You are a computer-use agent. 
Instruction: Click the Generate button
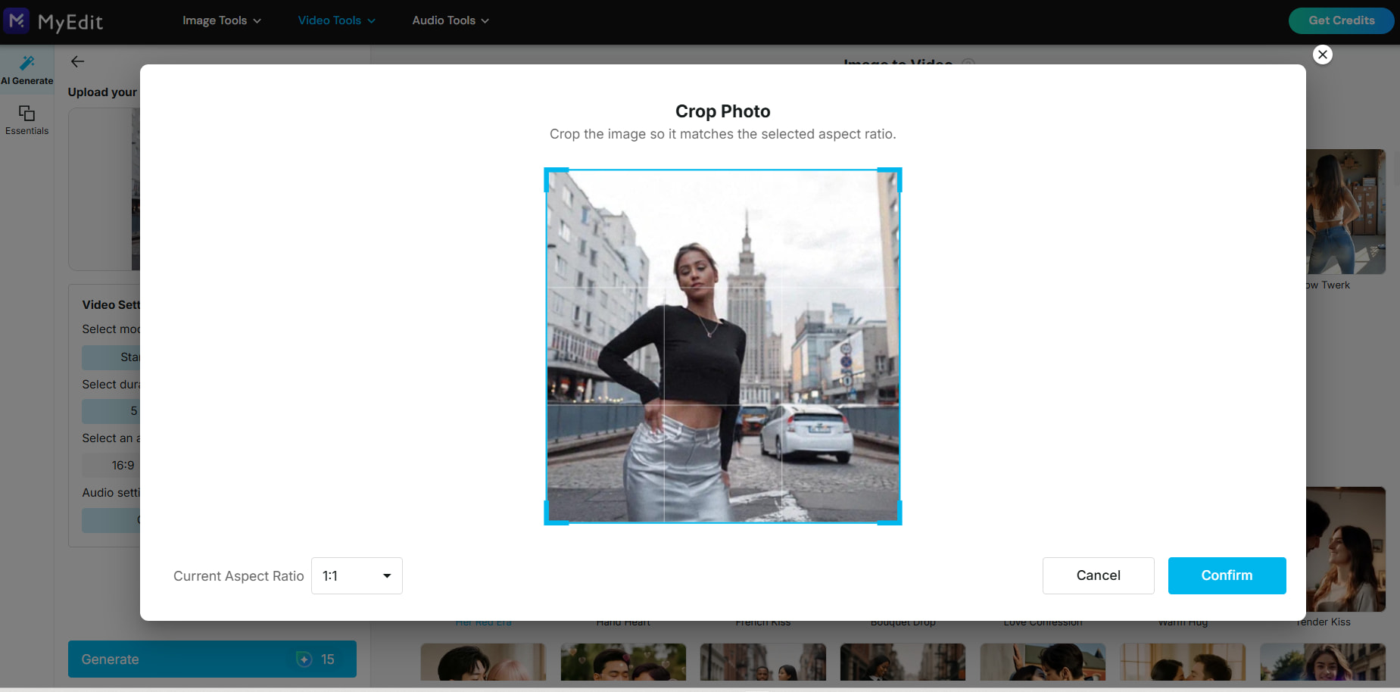[212, 659]
